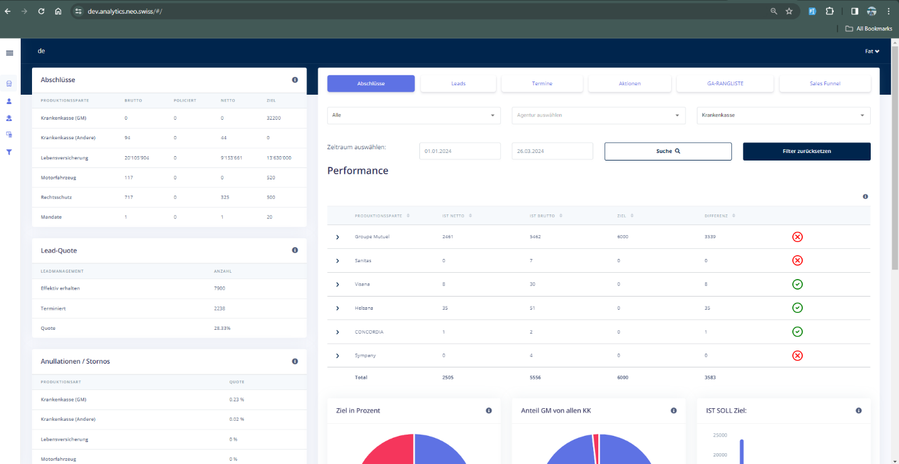
Task: Click the Filter zurücksetzen button
Action: coord(806,151)
